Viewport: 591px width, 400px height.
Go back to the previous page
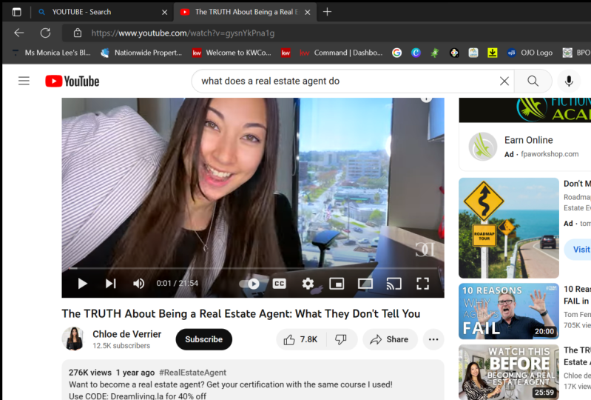click(x=18, y=33)
